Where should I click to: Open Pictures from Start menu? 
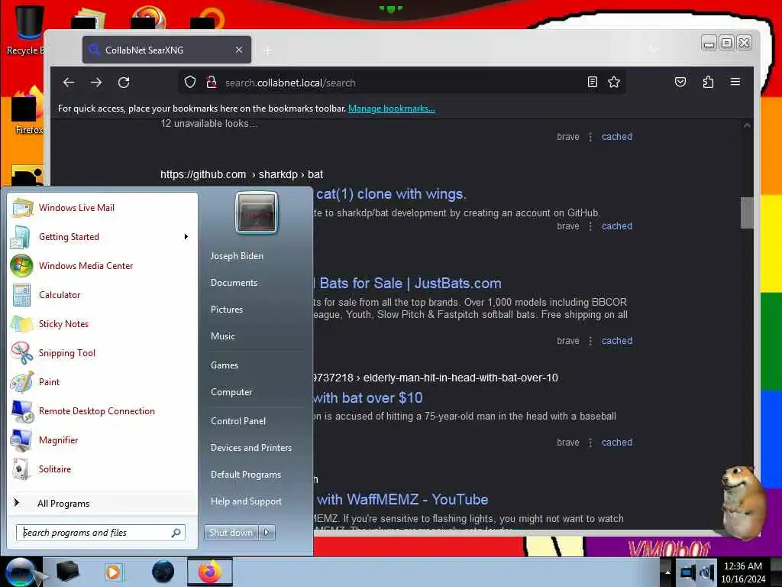(x=226, y=310)
